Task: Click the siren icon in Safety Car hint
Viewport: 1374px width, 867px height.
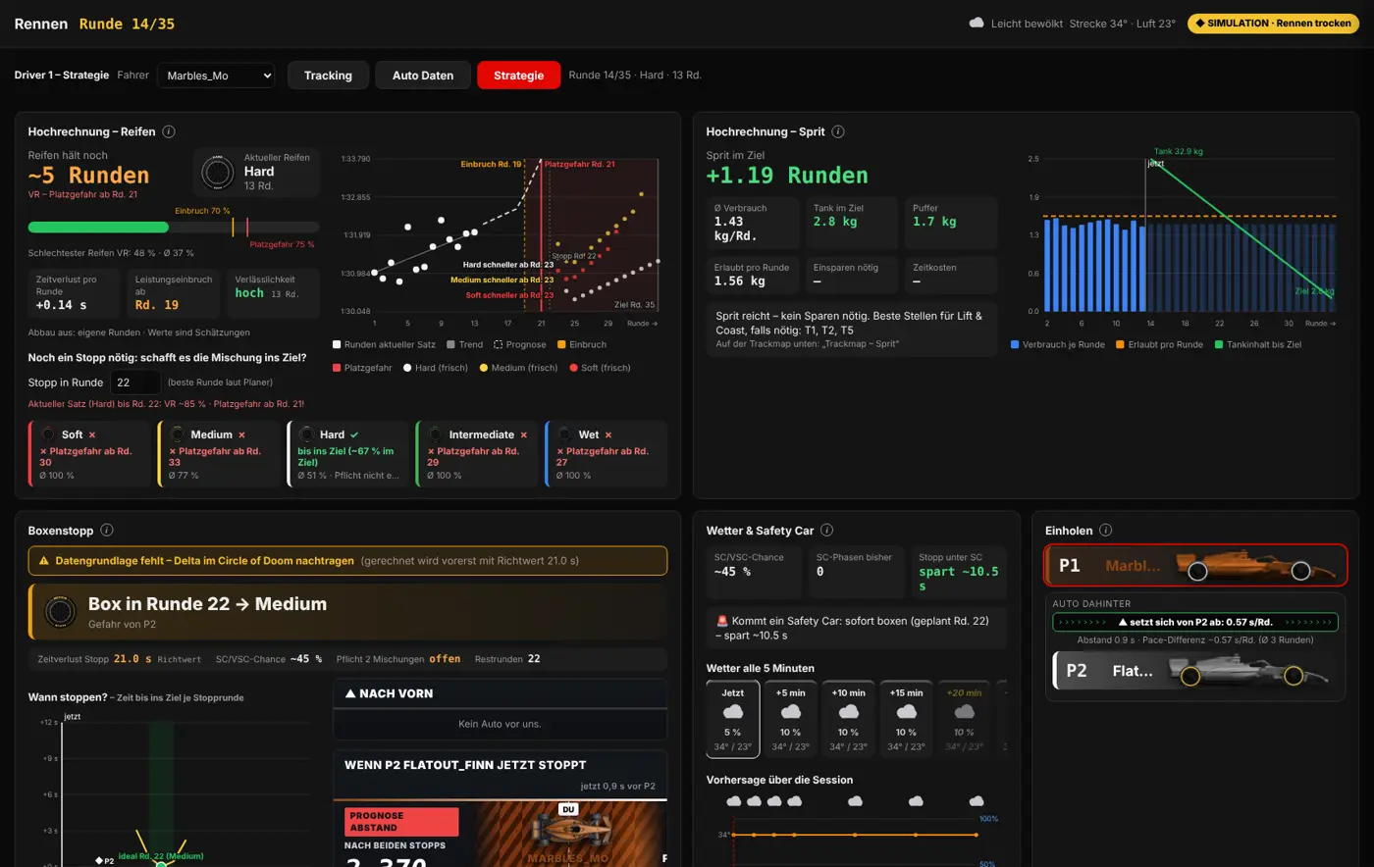Action: click(x=722, y=621)
